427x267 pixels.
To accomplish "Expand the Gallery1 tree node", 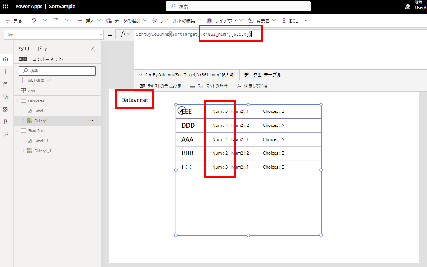I will click(x=23, y=121).
